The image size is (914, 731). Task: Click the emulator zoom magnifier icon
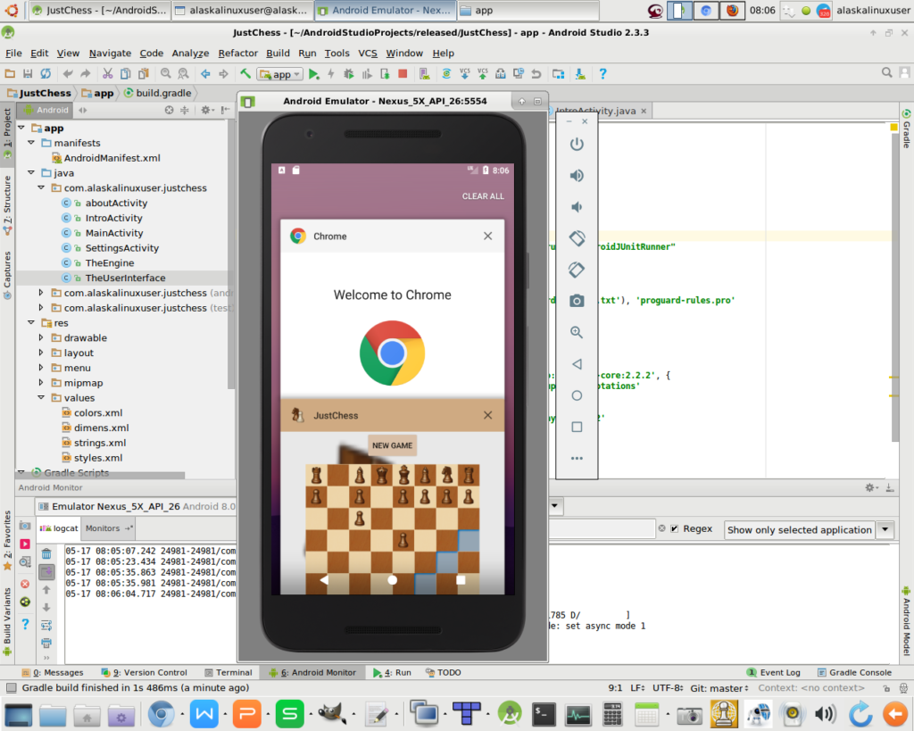click(577, 332)
